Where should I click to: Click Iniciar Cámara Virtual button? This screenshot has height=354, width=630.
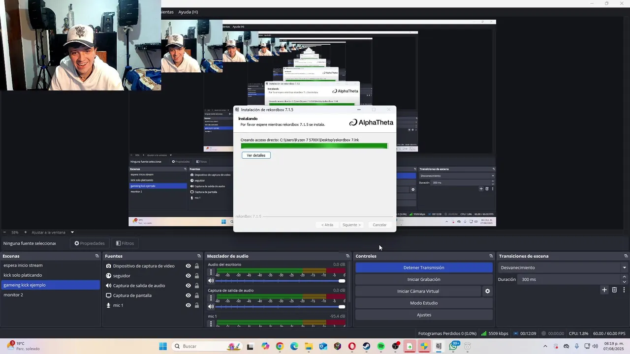[x=418, y=291]
